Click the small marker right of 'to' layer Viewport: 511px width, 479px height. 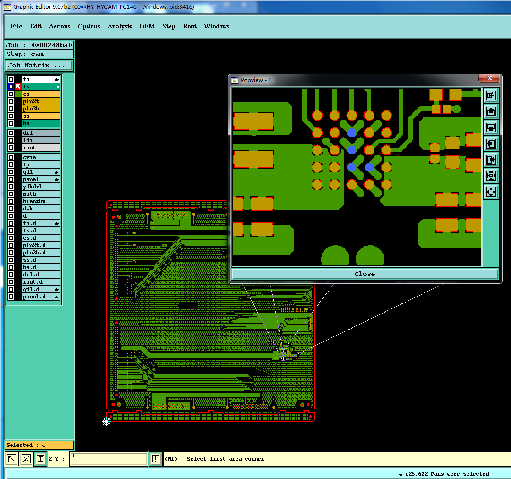[57, 79]
